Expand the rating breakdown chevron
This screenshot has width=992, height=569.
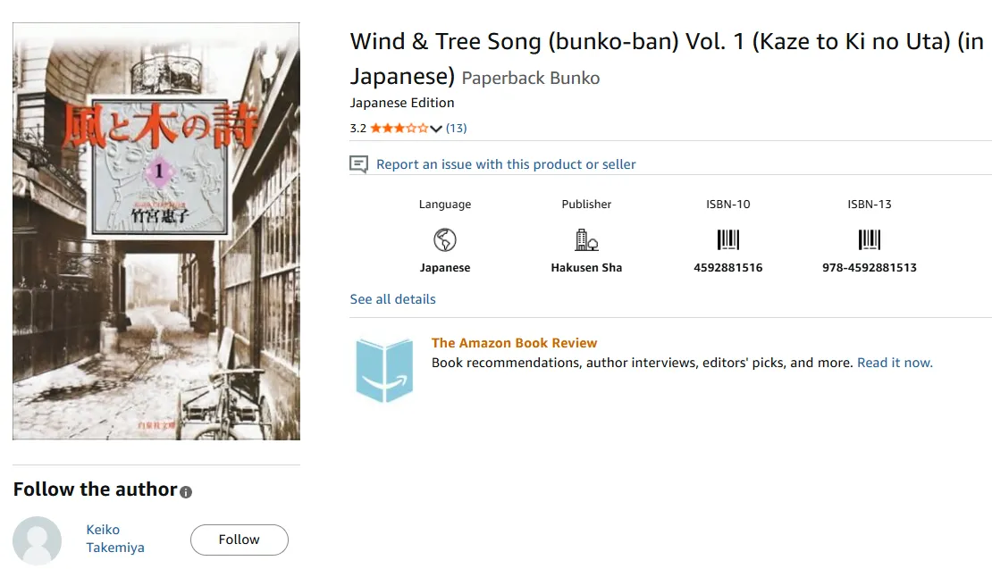coord(436,129)
